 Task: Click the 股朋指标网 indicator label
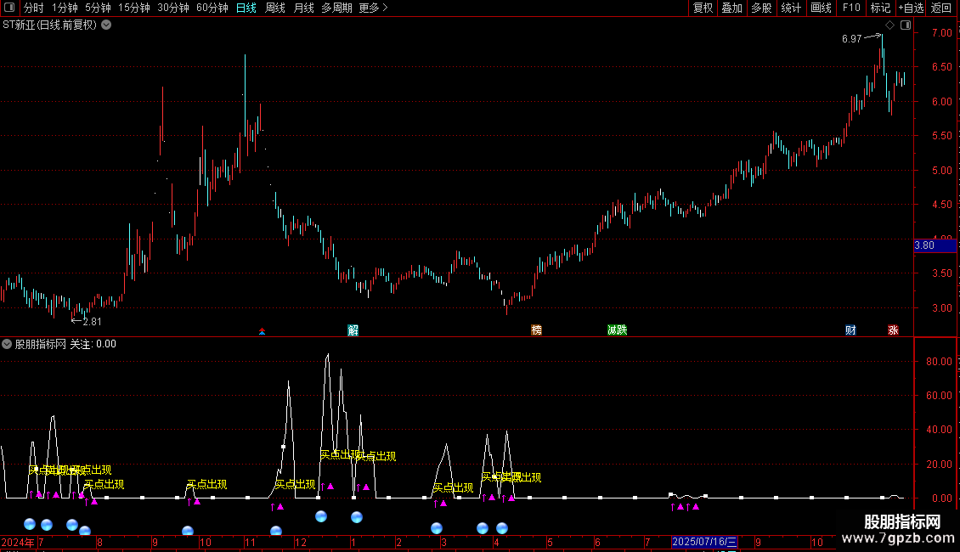point(41,344)
